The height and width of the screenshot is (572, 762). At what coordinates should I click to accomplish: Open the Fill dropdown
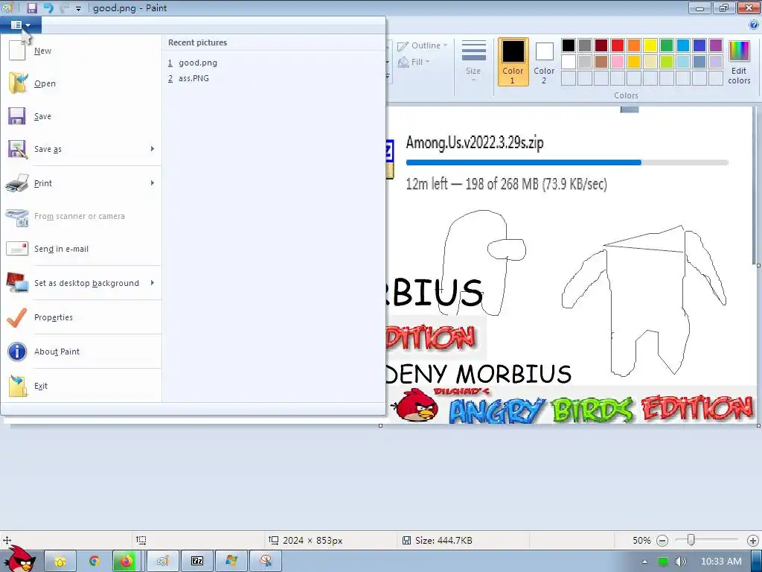pos(414,62)
